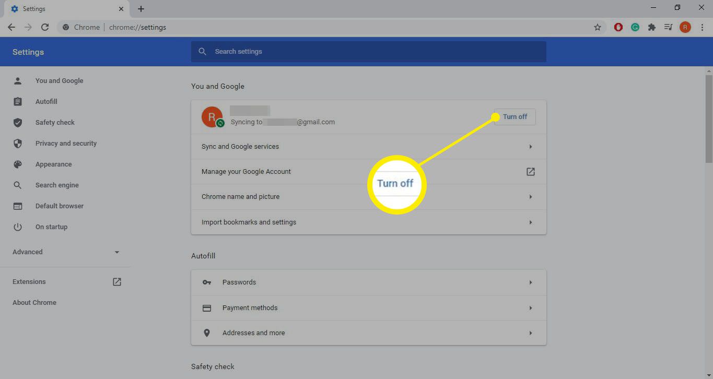The image size is (713, 379).
Task: Click the magnifier icon beside Search engine
Action: coord(18,185)
